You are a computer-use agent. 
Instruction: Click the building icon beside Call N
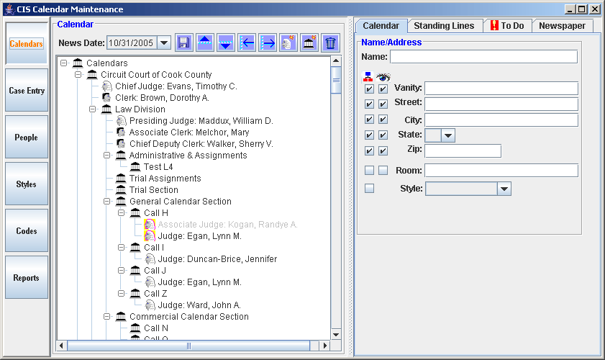click(x=135, y=328)
